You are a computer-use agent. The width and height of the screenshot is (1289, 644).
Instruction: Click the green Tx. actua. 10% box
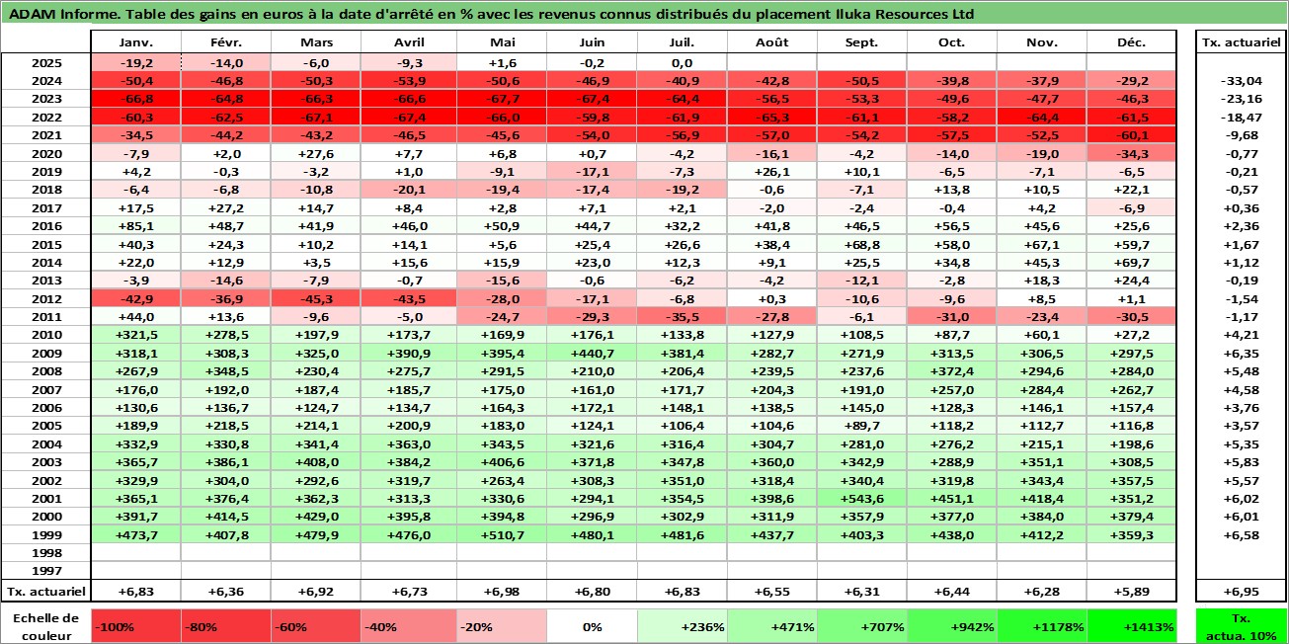coord(1242,626)
